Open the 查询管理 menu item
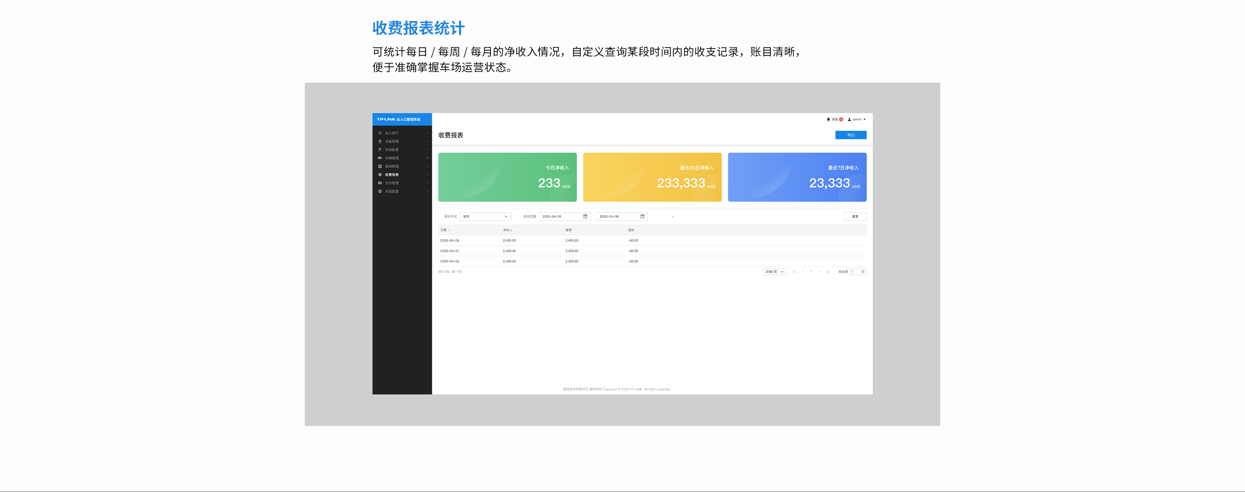 pos(402,166)
